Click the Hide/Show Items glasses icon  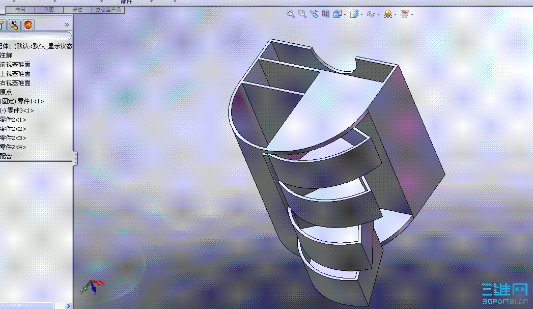(371, 14)
